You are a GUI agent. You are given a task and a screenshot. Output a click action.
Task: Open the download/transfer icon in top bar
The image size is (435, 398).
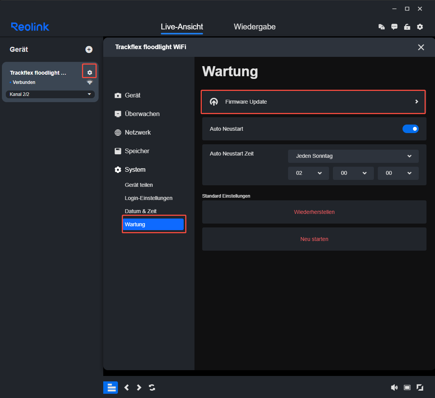tap(382, 27)
